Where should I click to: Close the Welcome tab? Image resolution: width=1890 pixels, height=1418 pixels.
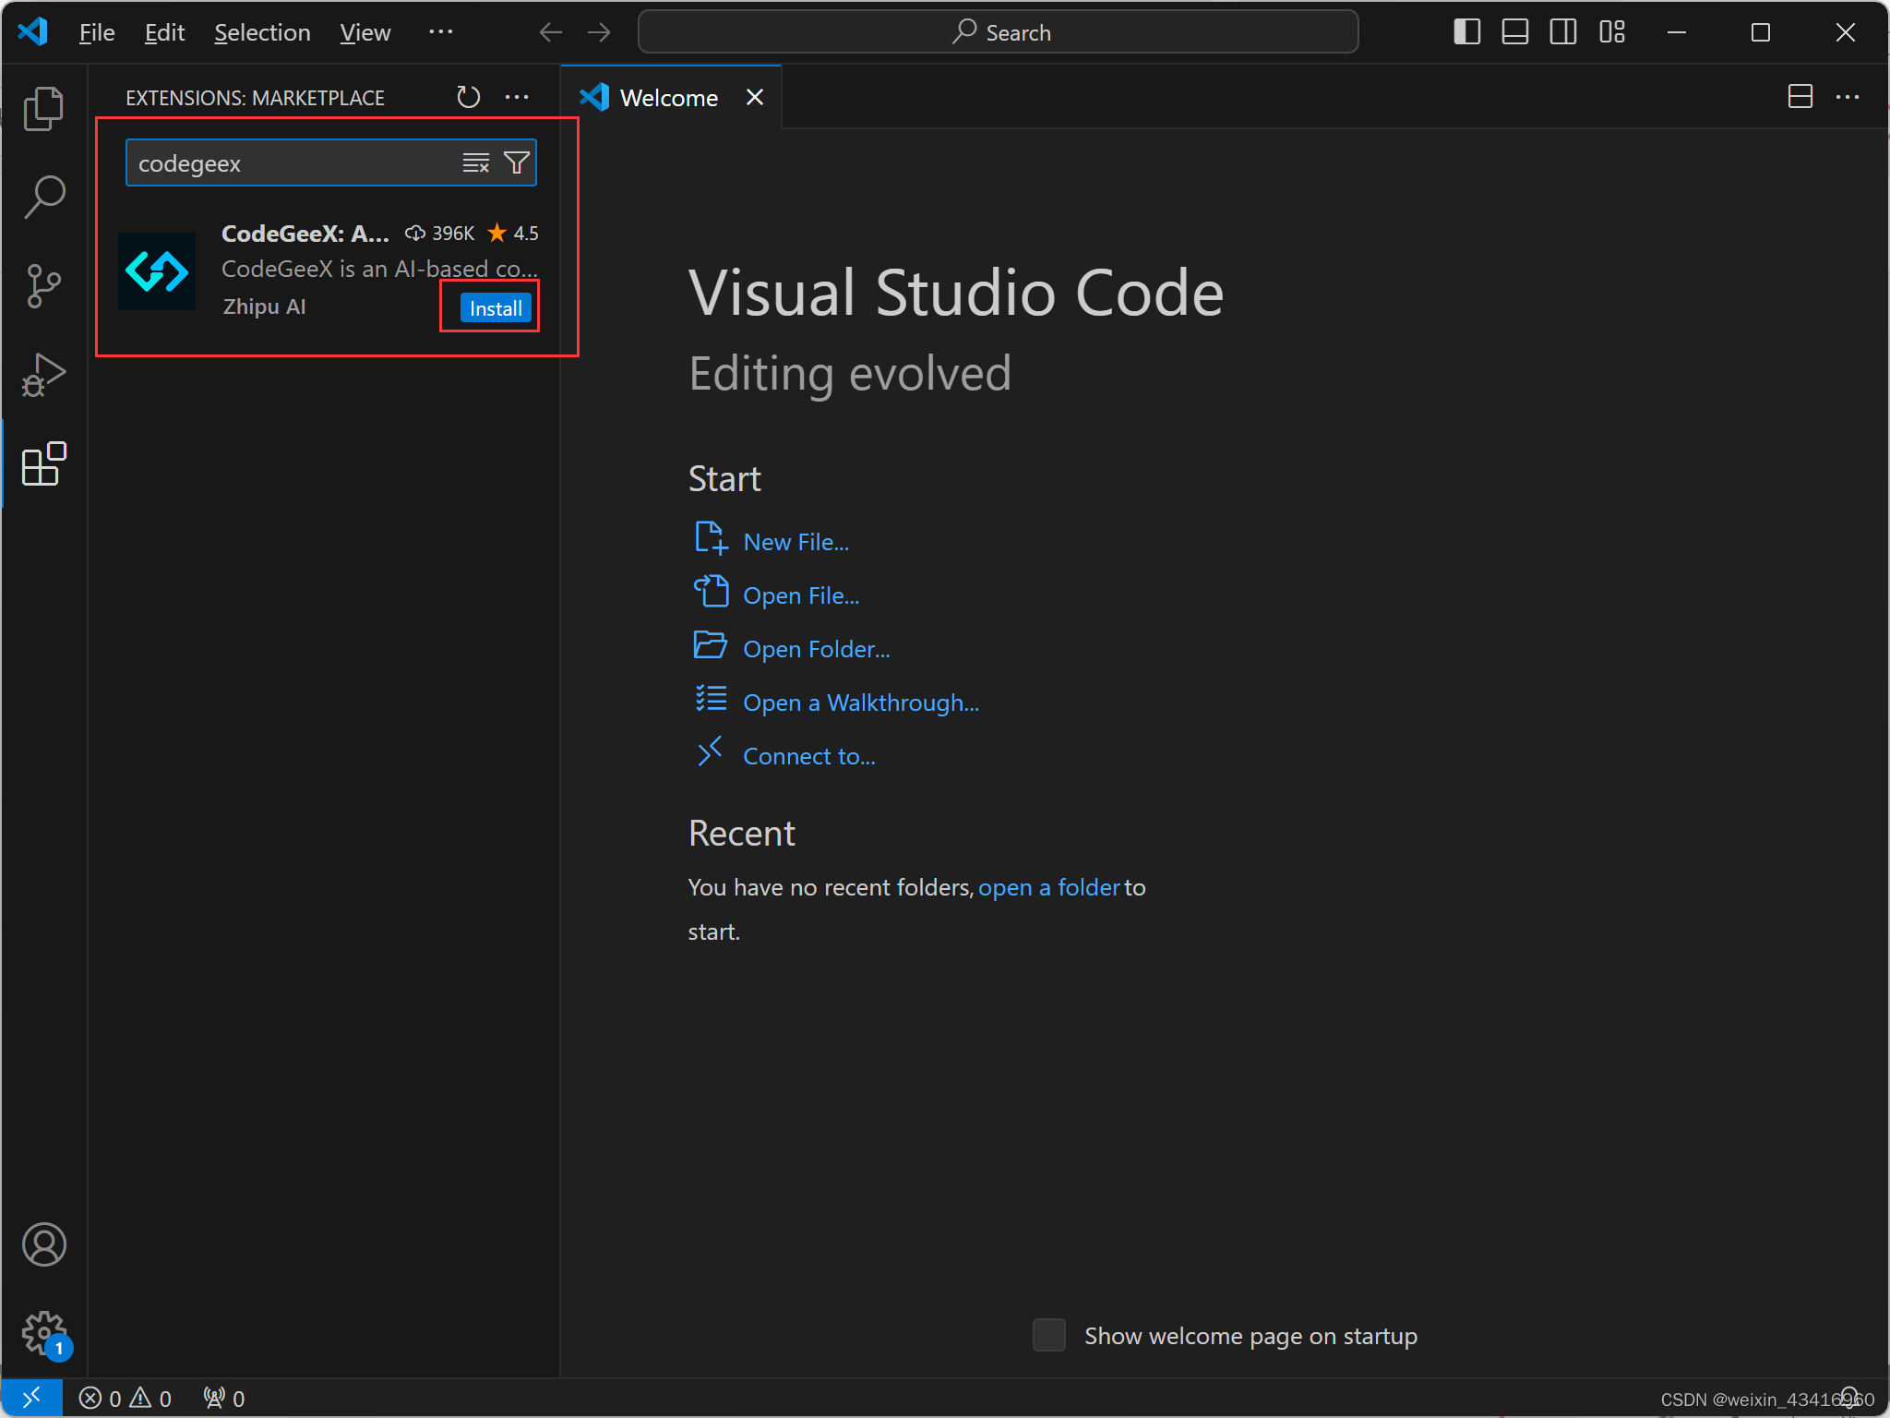[x=755, y=97]
